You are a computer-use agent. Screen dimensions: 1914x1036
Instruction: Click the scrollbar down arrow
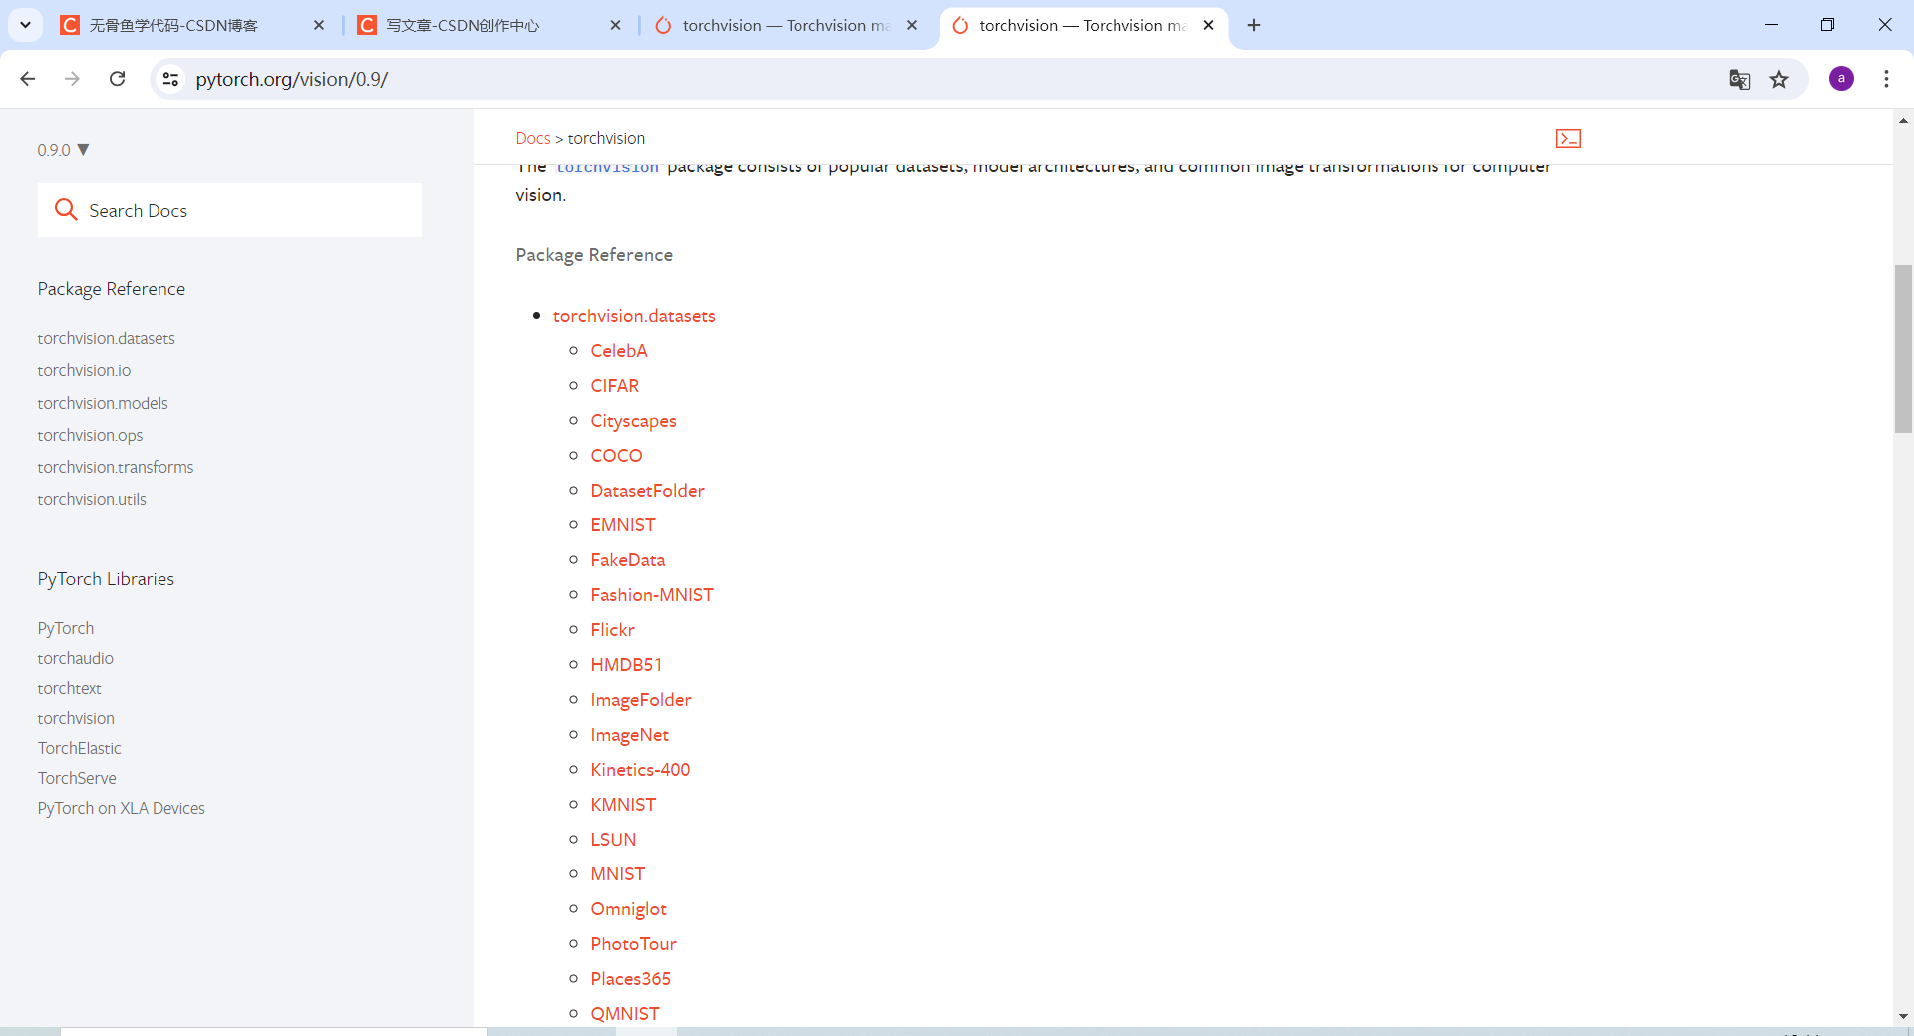pyautogui.click(x=1903, y=1016)
